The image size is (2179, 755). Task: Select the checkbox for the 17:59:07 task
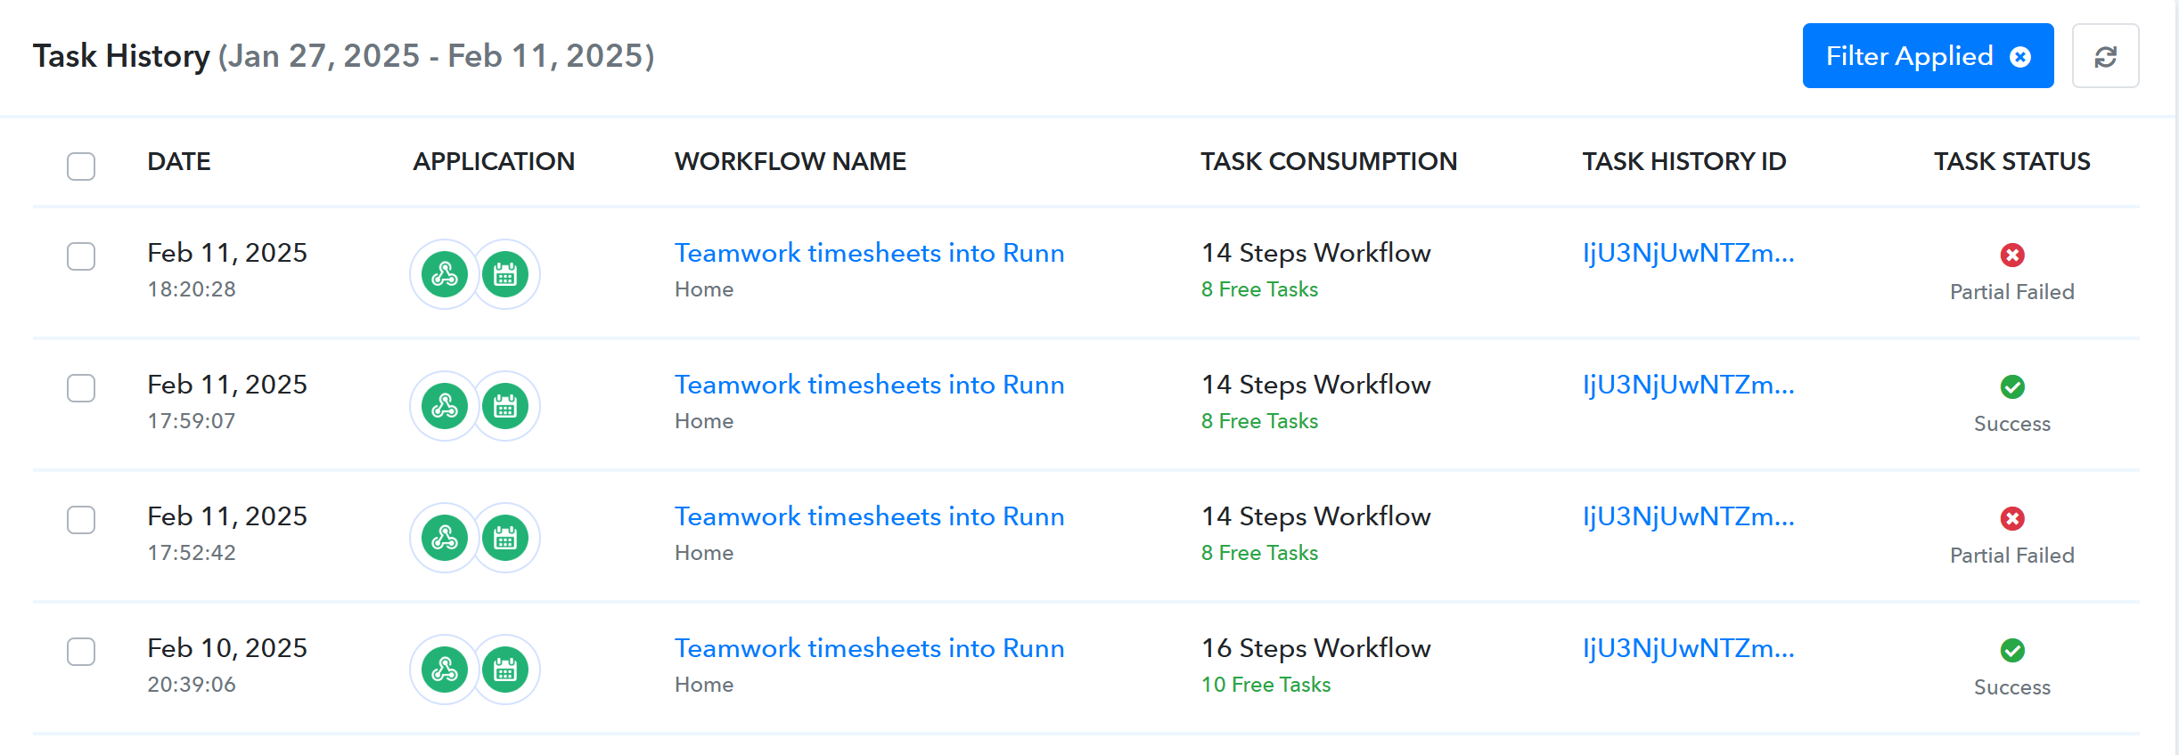(x=81, y=388)
